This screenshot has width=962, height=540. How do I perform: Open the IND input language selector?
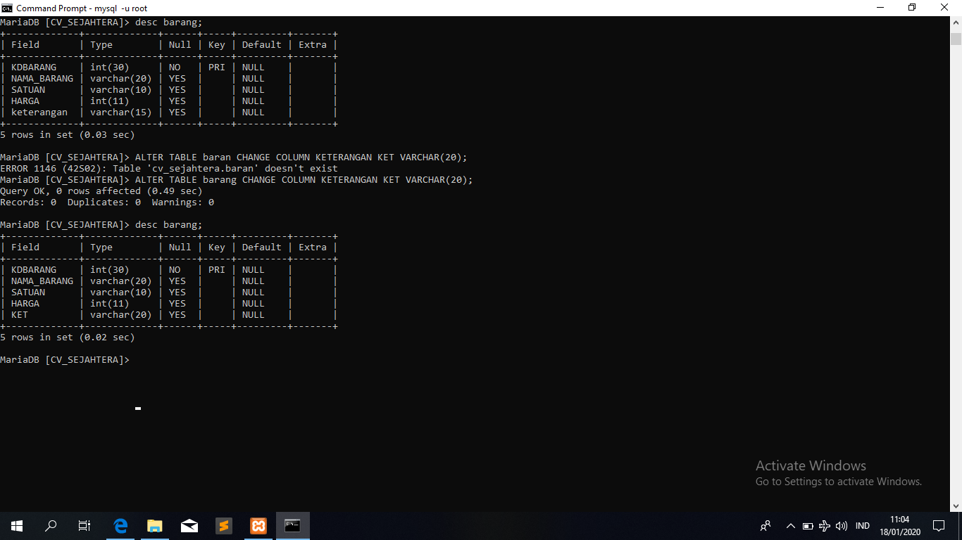(862, 526)
